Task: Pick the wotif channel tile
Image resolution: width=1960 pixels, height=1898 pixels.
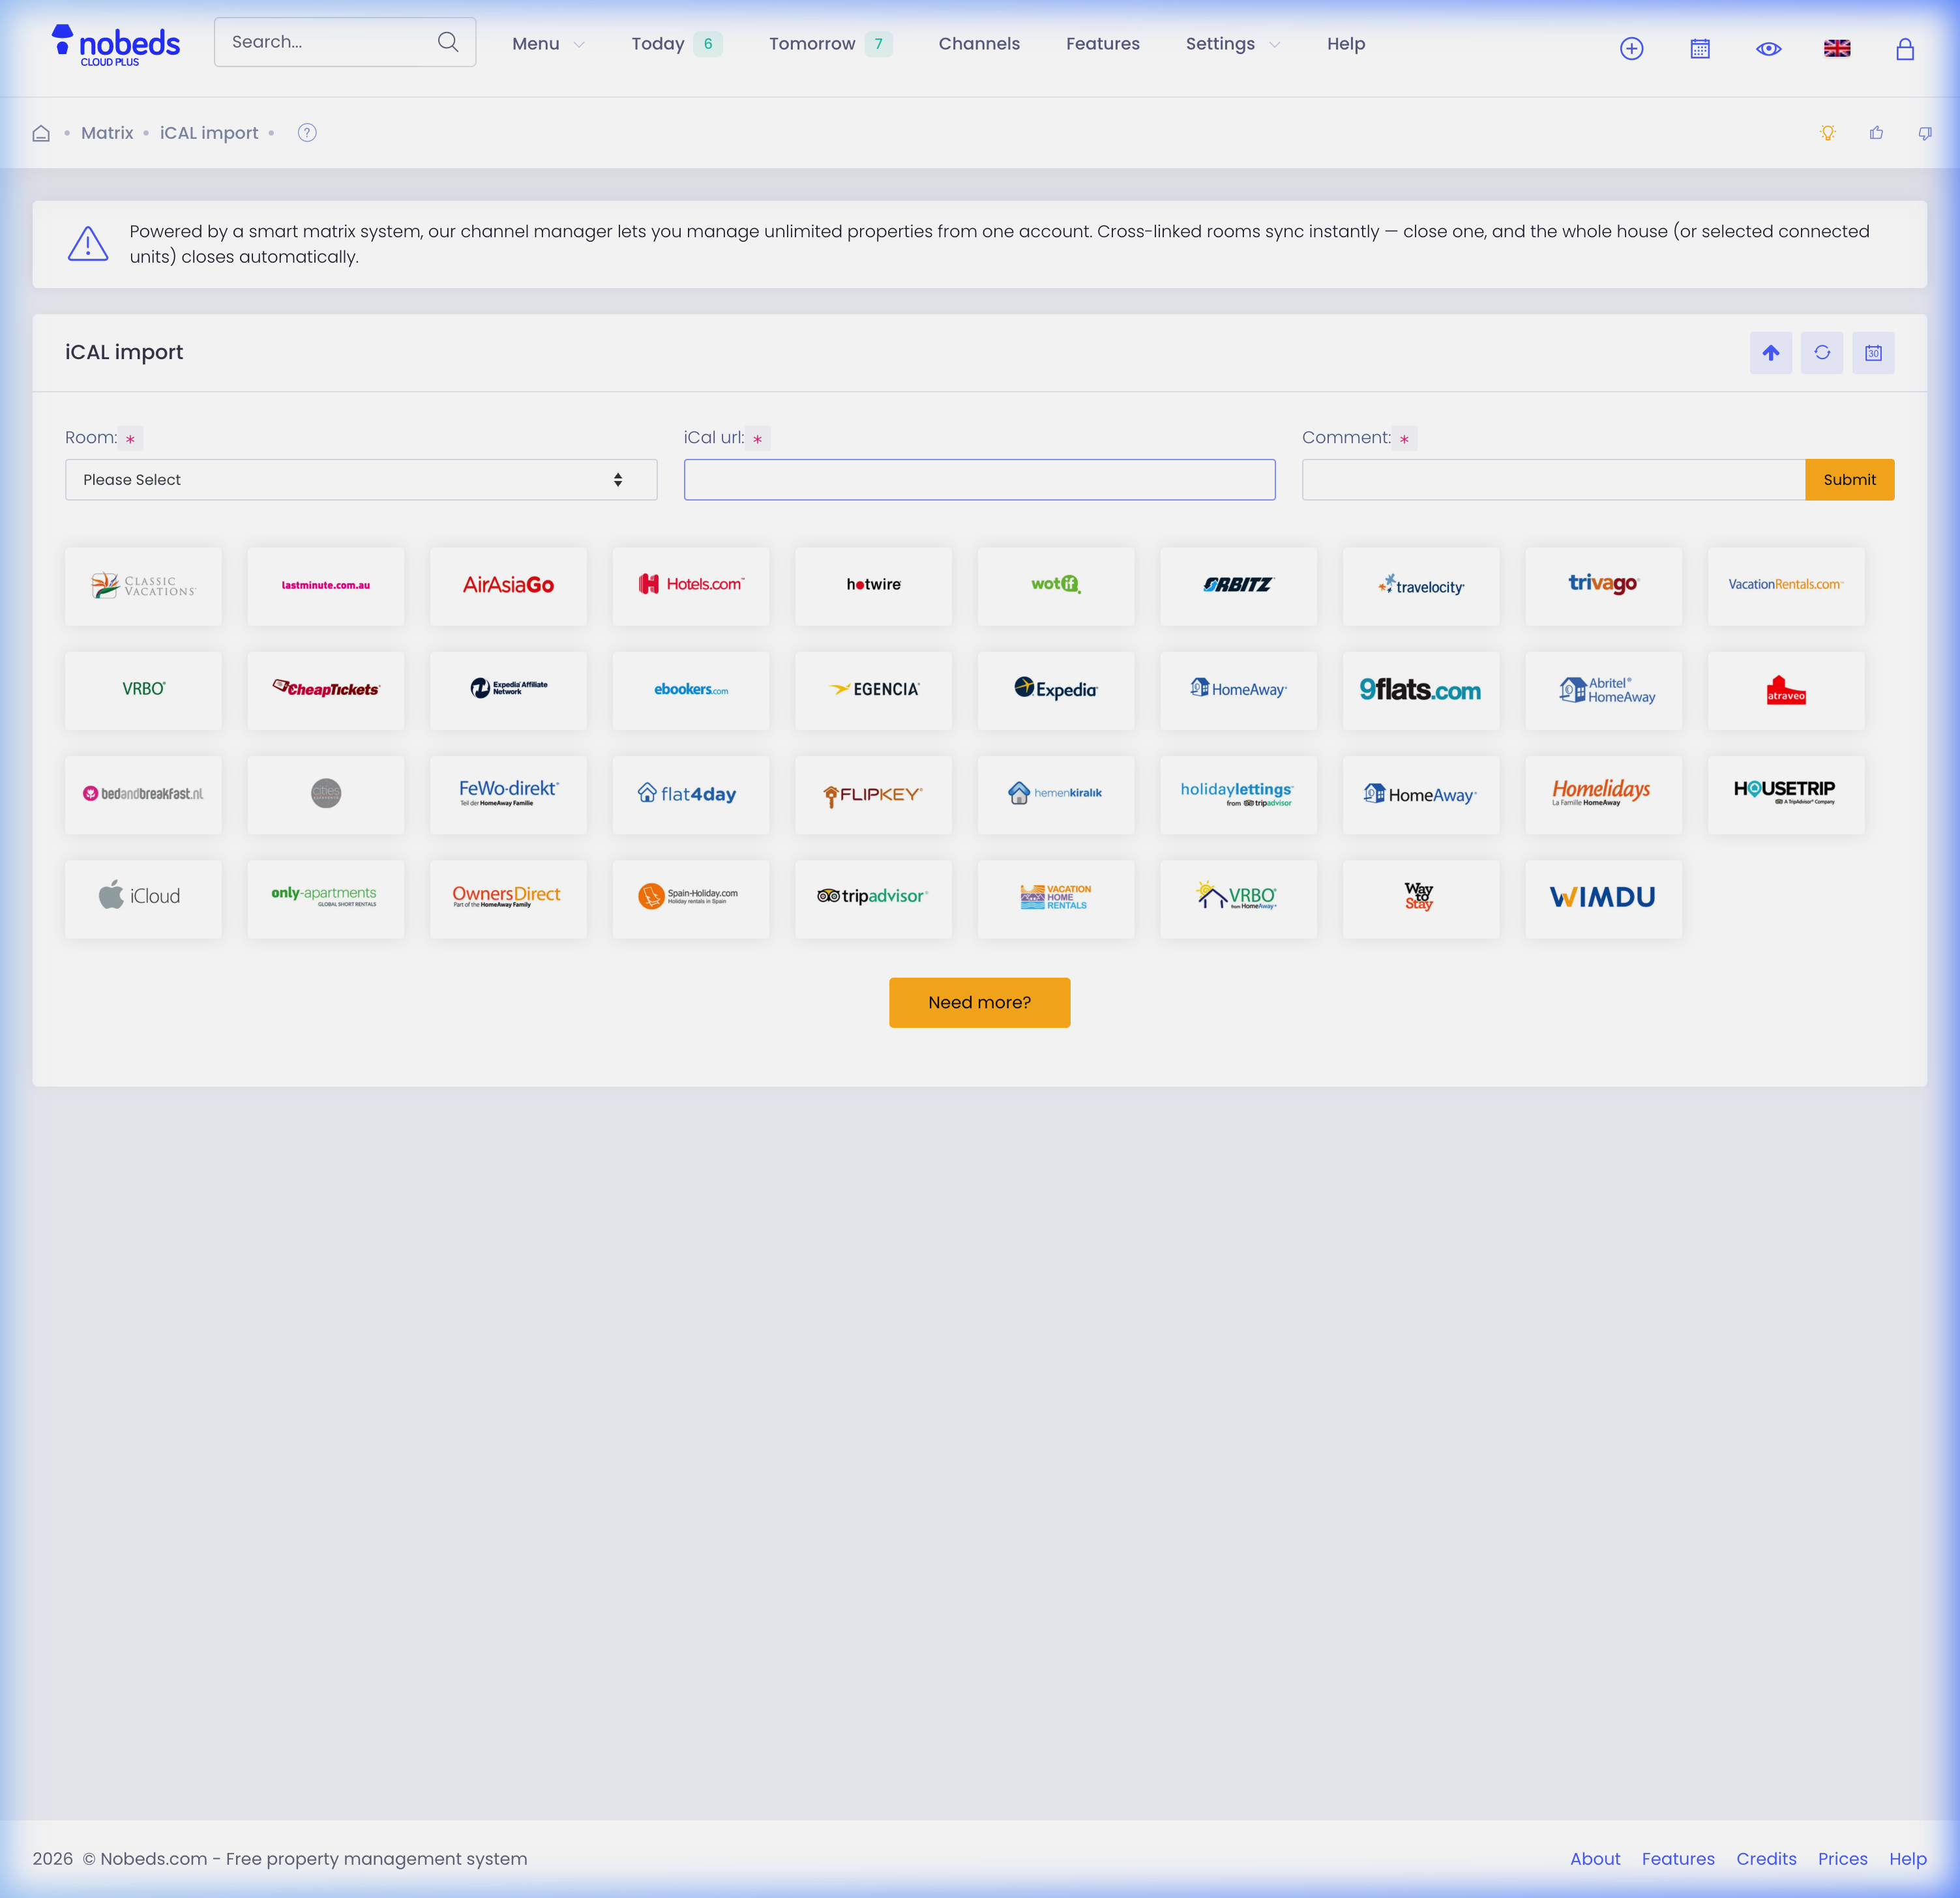Action: (x=1055, y=586)
